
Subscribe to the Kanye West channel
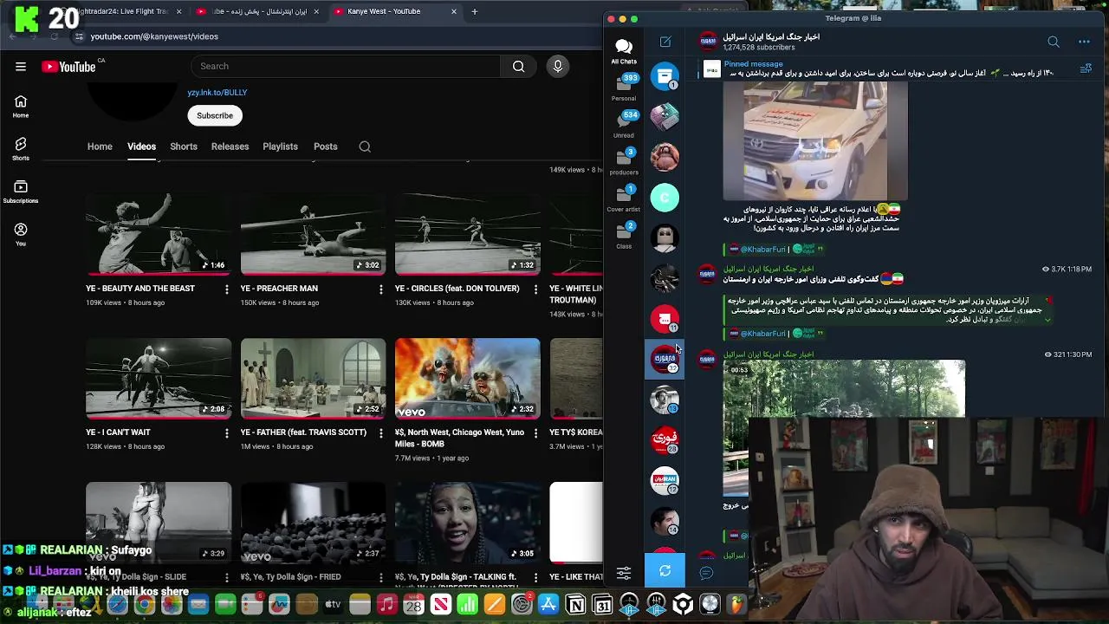coord(215,115)
